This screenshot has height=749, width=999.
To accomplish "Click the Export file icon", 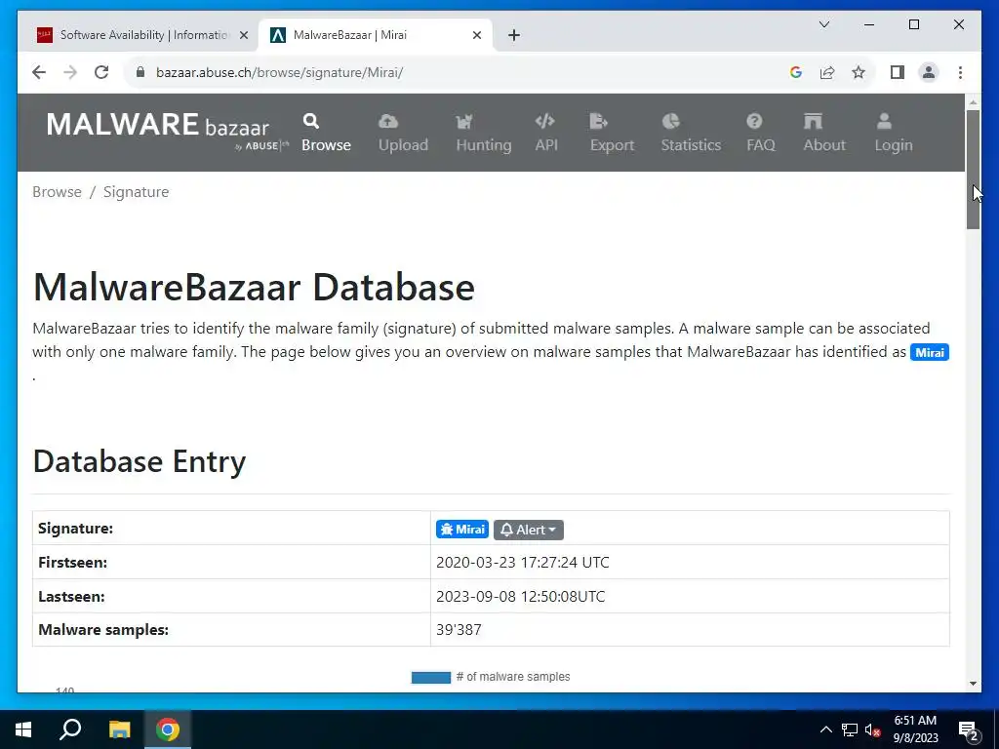I will [x=599, y=120].
